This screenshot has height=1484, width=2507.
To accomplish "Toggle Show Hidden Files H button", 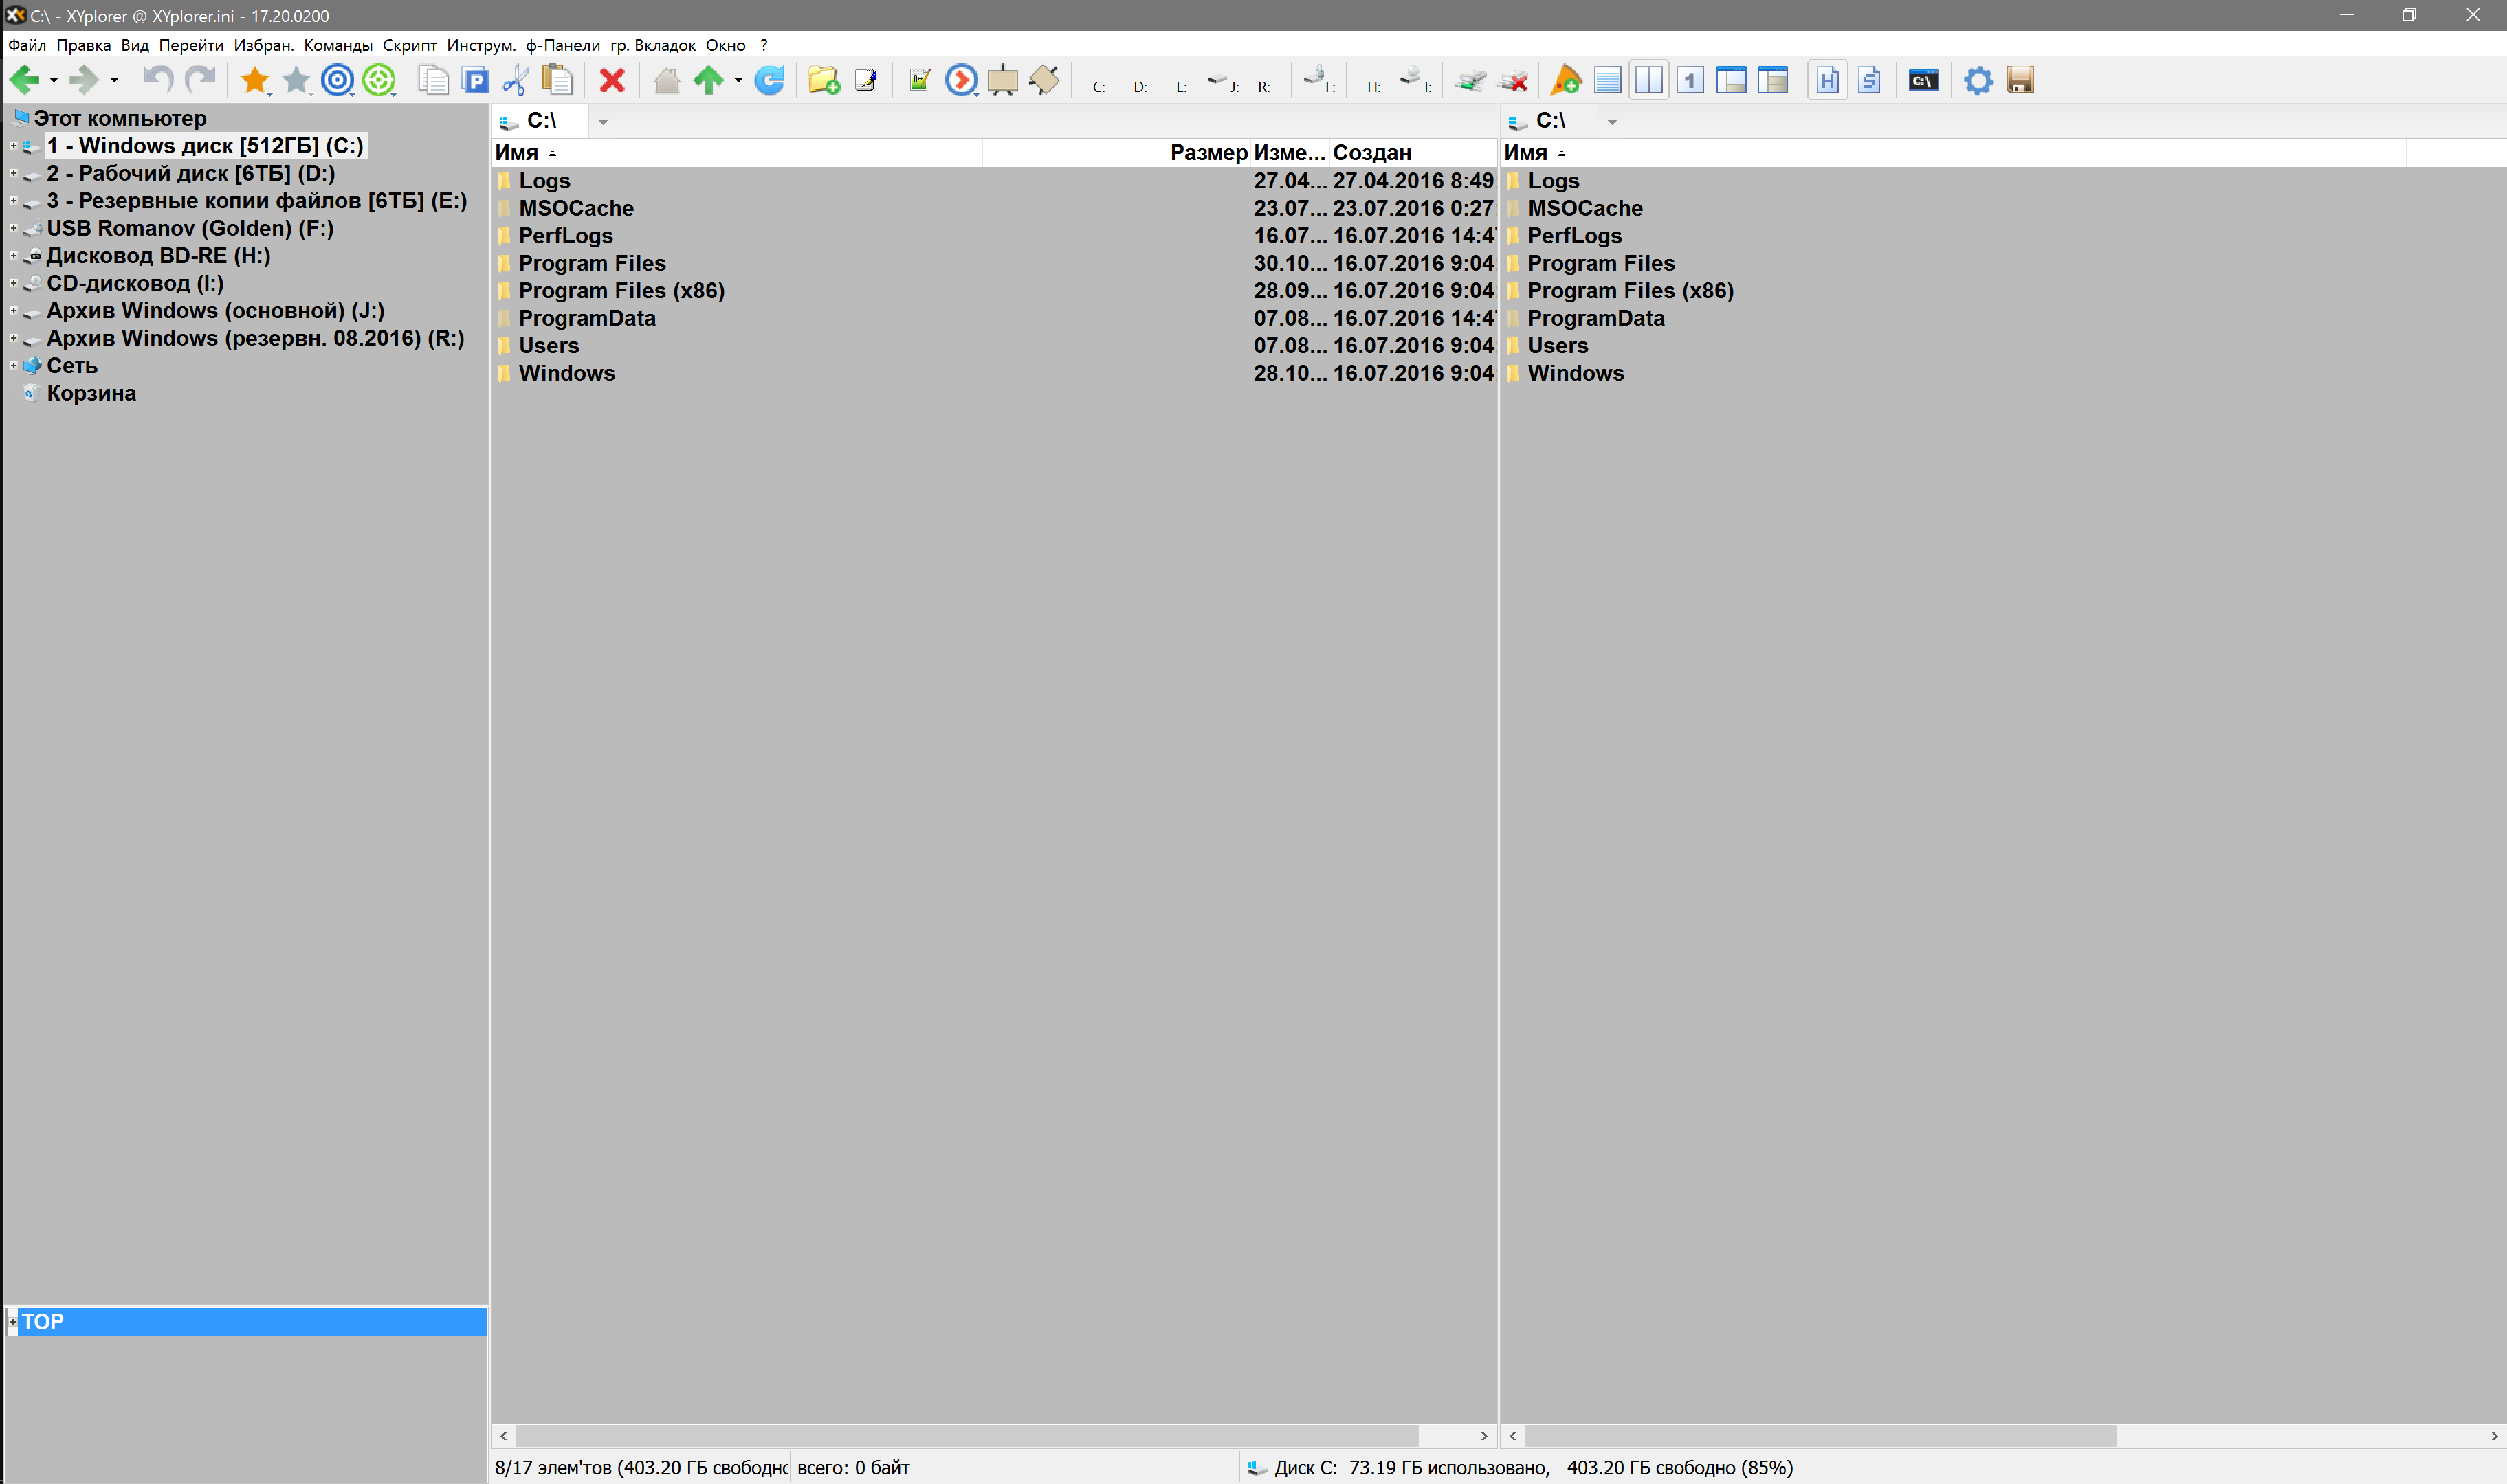I will tap(1826, 80).
